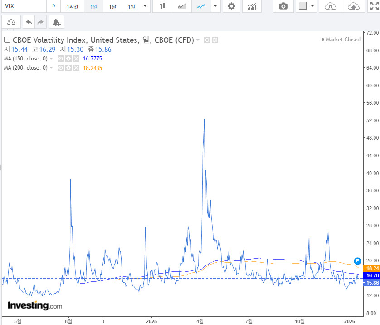Click the MA (200, close, 0) label

26,68
